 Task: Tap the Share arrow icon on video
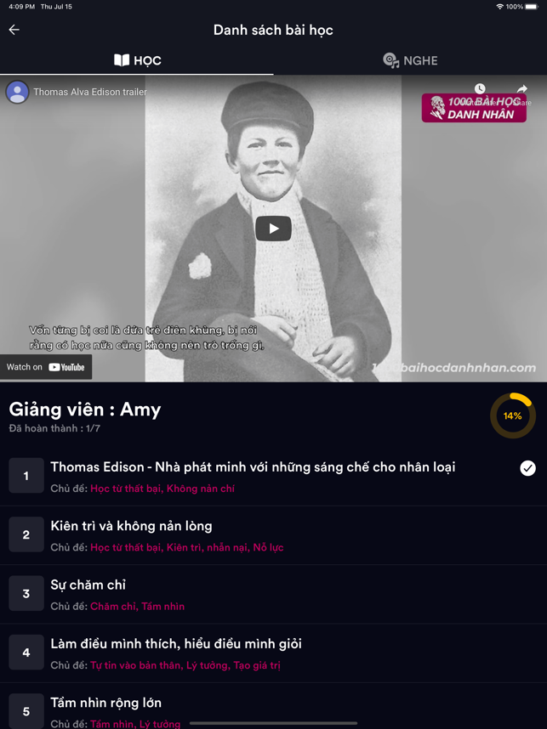[x=521, y=89]
